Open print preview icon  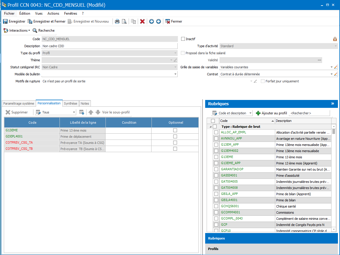[x=124, y=21]
